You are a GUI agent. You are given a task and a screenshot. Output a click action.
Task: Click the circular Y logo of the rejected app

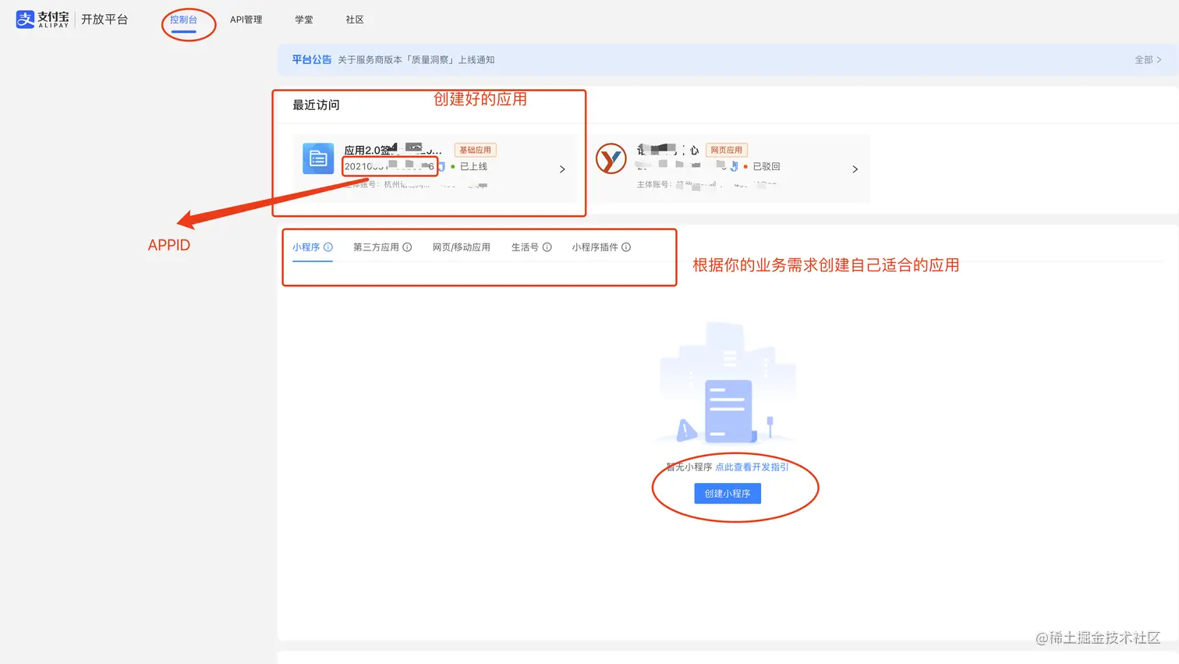click(x=611, y=158)
